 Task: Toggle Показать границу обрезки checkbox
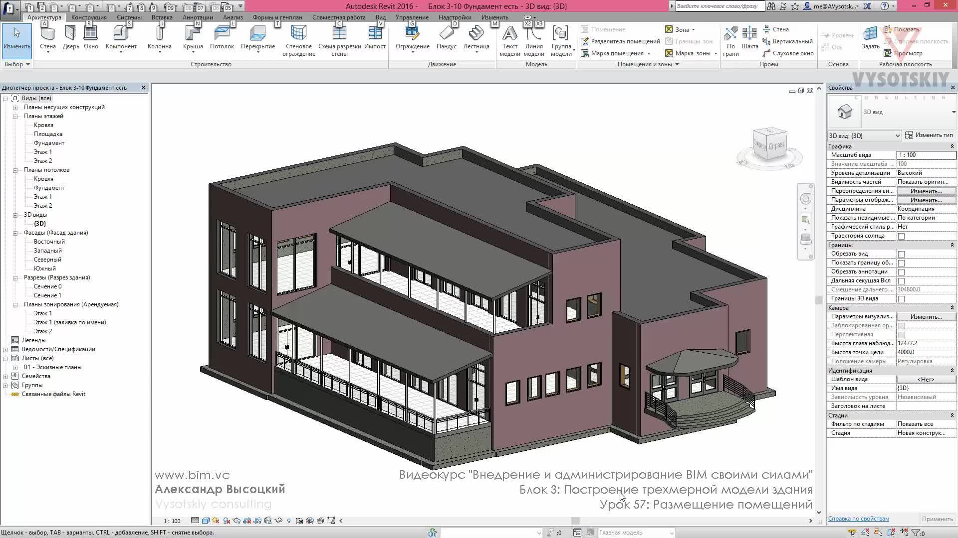point(901,263)
